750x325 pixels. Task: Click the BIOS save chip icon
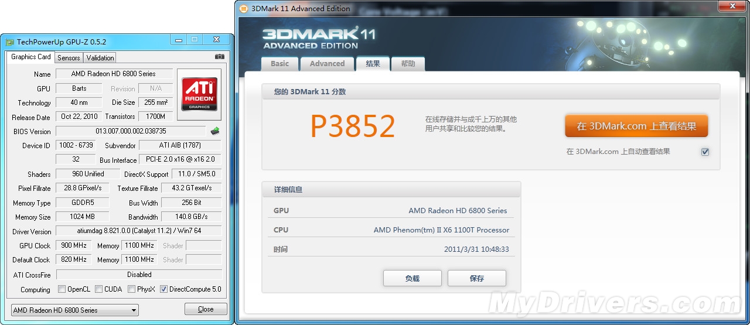click(x=215, y=131)
